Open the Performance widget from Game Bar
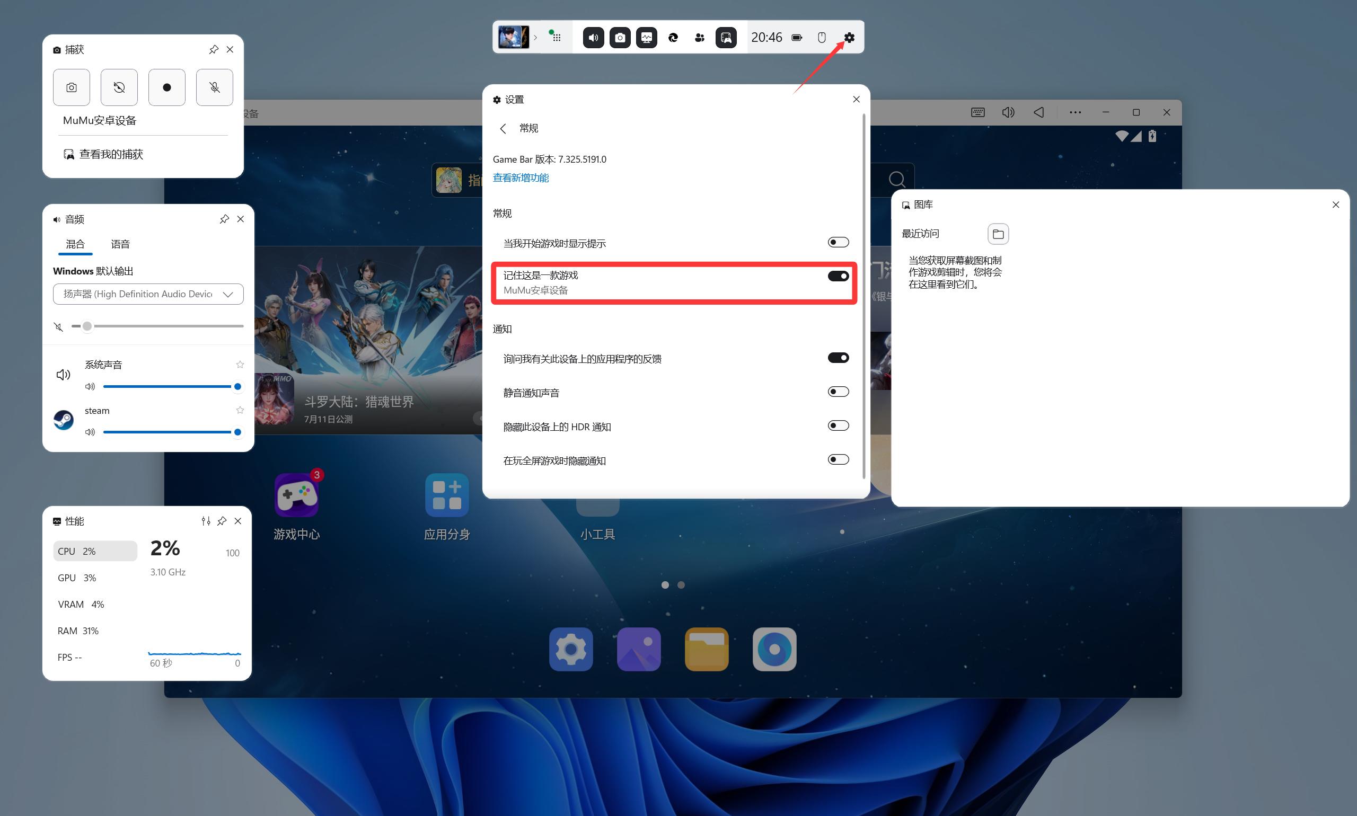The image size is (1357, 816). 646,38
